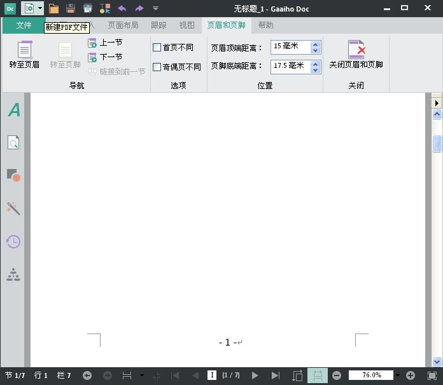Click the New PDF file icon
443x385 pixels.
(29, 8)
